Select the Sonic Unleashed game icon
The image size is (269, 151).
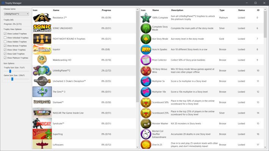point(42,28)
